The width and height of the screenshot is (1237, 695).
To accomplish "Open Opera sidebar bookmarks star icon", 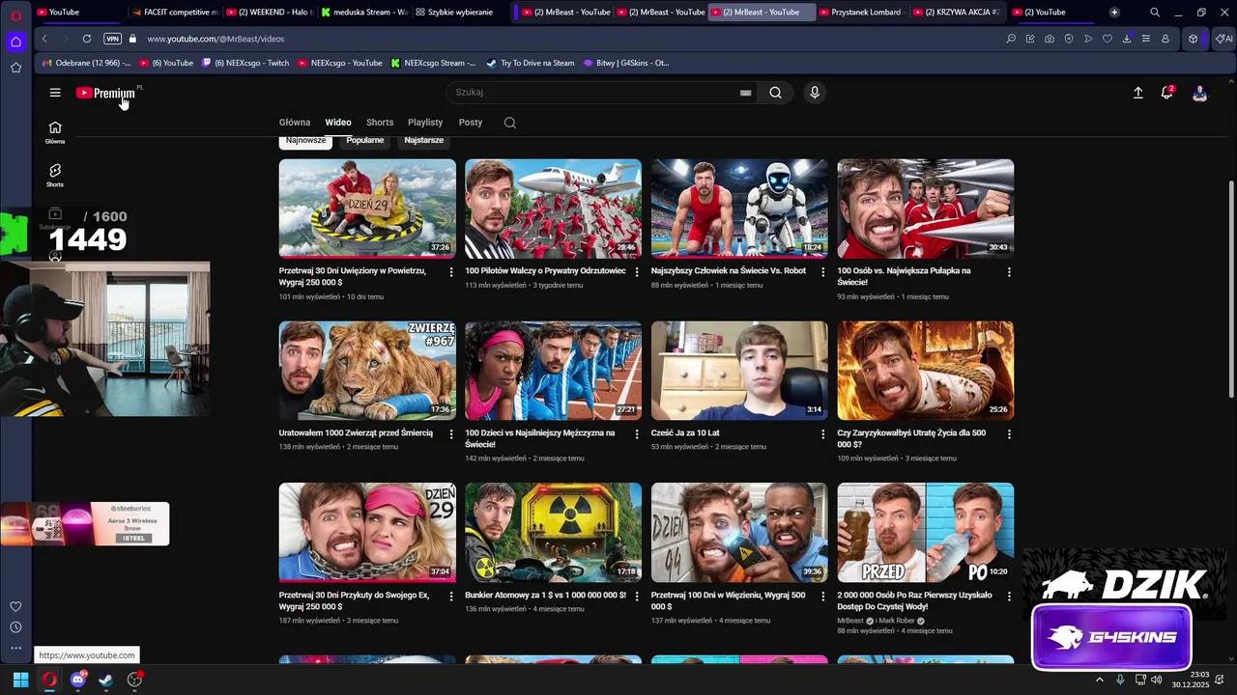I will (15, 68).
